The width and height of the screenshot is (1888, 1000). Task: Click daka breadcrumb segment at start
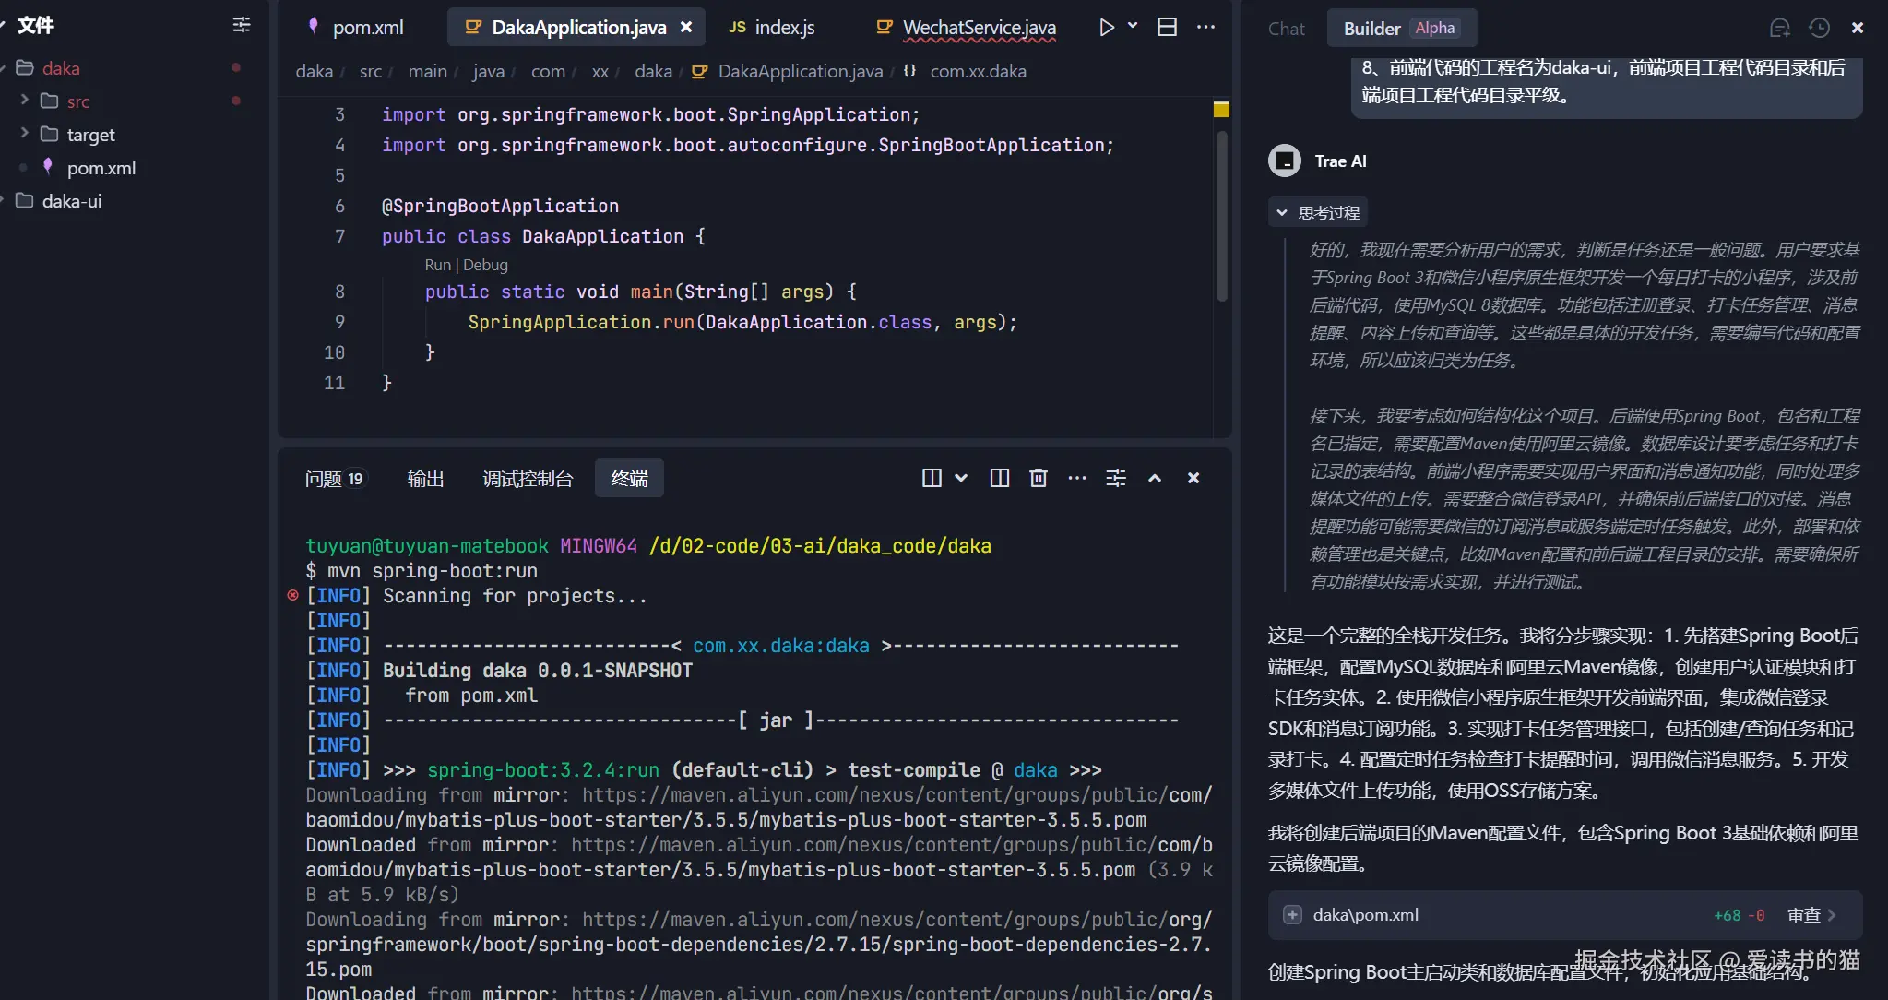314,71
